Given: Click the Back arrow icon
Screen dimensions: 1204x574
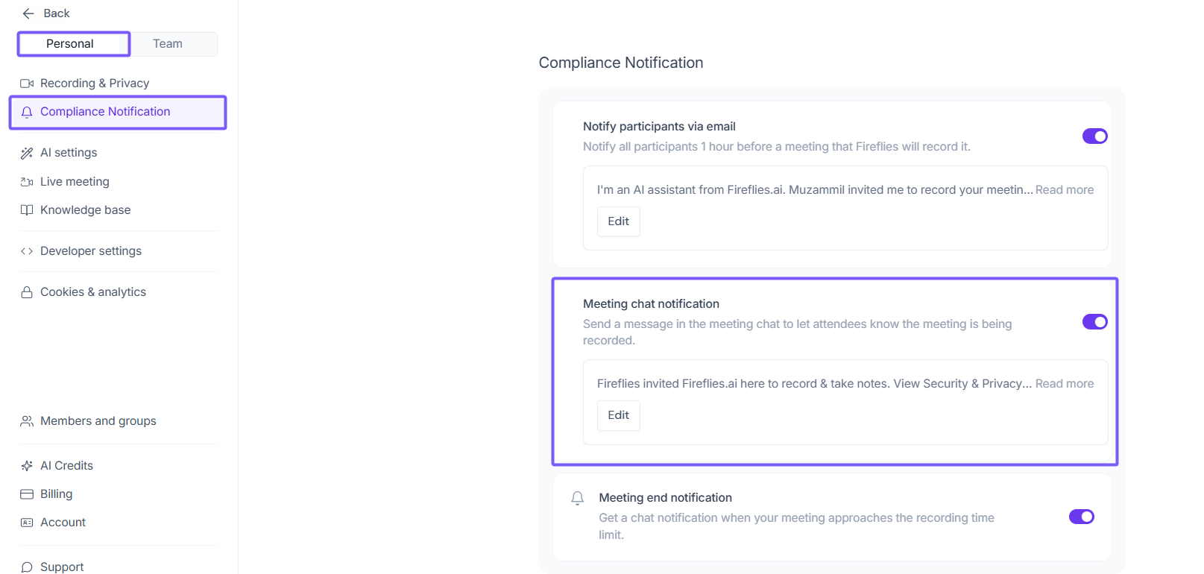Looking at the screenshot, I should (x=28, y=13).
